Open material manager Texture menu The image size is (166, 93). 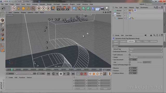click(29, 78)
